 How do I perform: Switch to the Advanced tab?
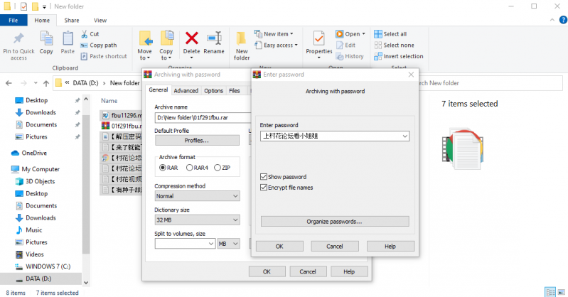[186, 91]
